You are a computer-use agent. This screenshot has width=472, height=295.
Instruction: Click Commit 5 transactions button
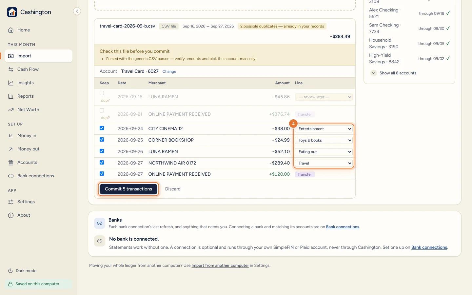click(x=128, y=189)
